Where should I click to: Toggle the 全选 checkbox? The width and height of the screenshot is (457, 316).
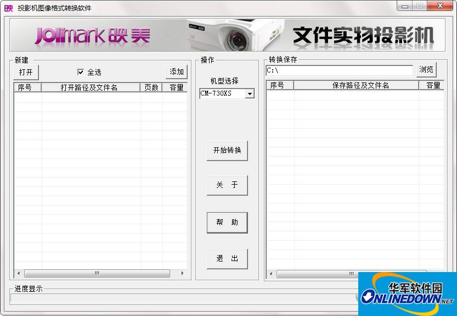click(x=81, y=72)
